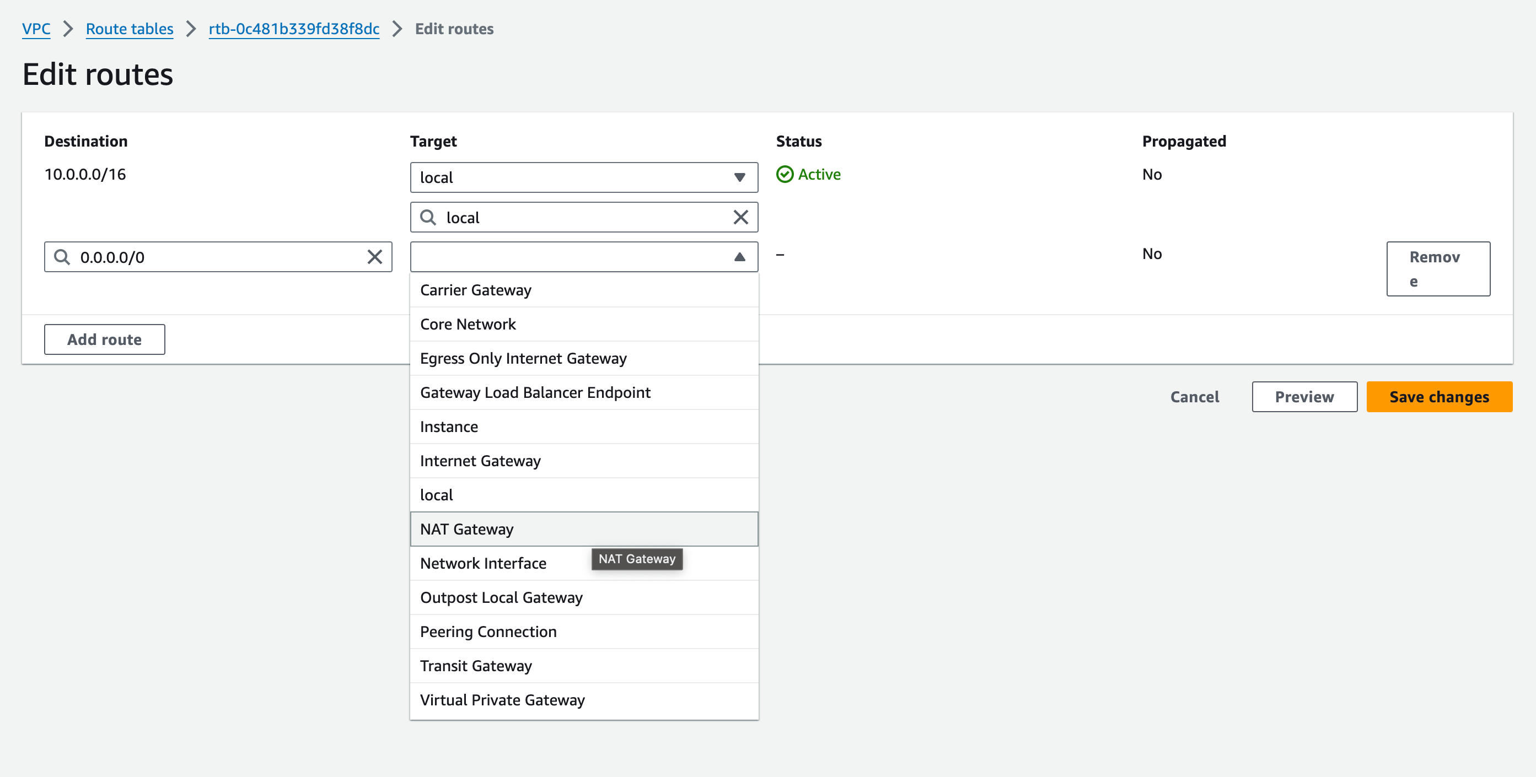Collapse the open target dropdown arrow

739,257
